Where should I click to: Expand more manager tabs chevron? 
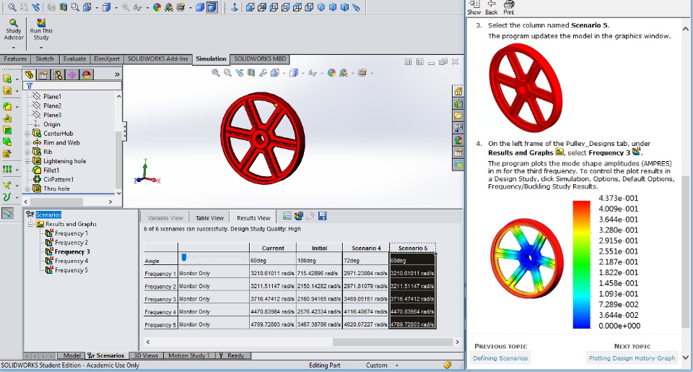click(117, 74)
